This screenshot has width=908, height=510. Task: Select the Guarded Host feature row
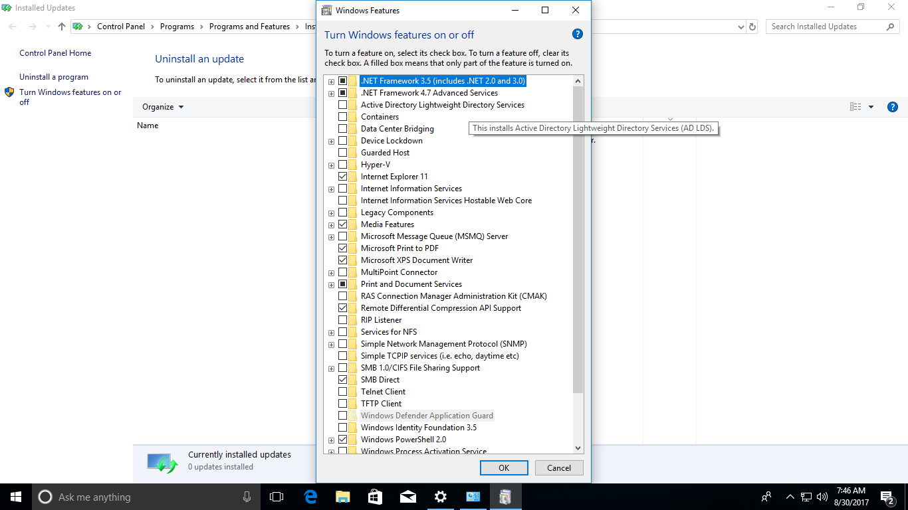pyautogui.click(x=385, y=153)
